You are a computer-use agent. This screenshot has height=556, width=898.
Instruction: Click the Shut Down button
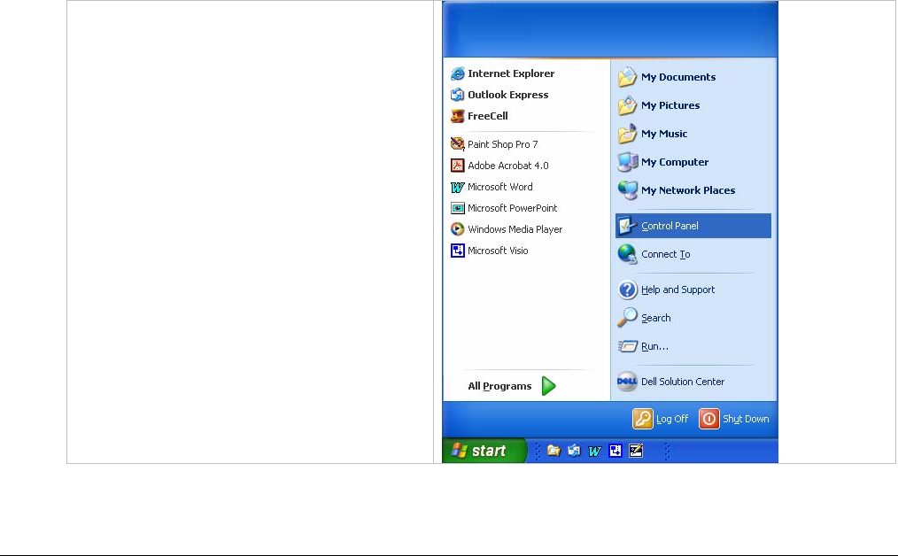pyautogui.click(x=734, y=419)
